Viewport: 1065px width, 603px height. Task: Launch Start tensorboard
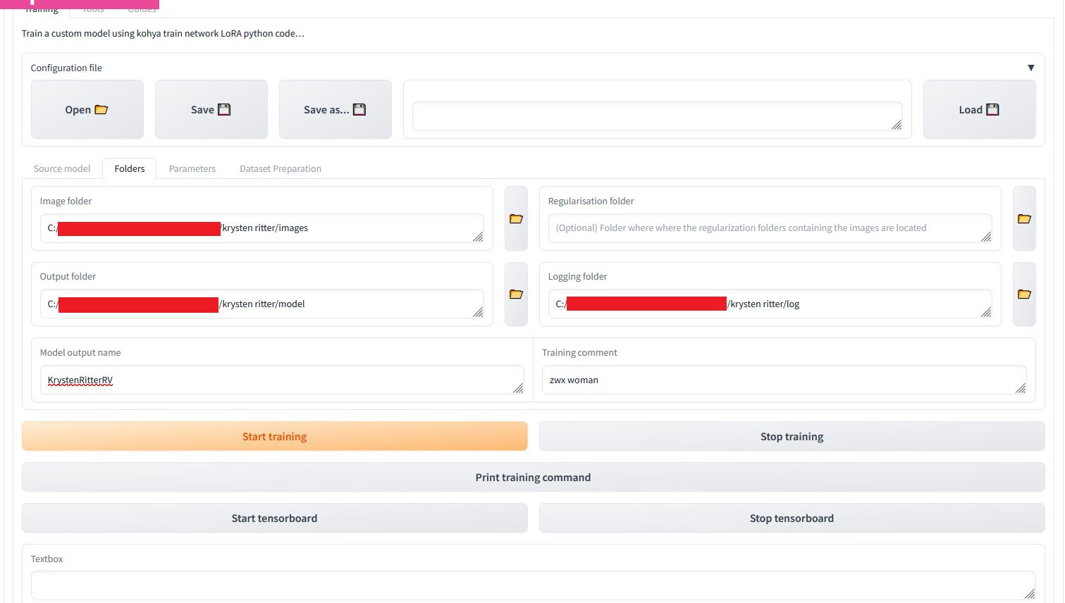coord(274,518)
